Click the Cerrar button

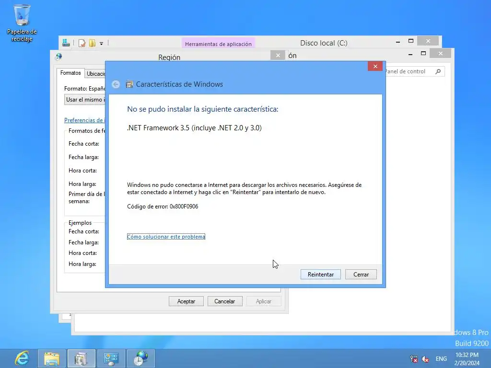coord(361,275)
